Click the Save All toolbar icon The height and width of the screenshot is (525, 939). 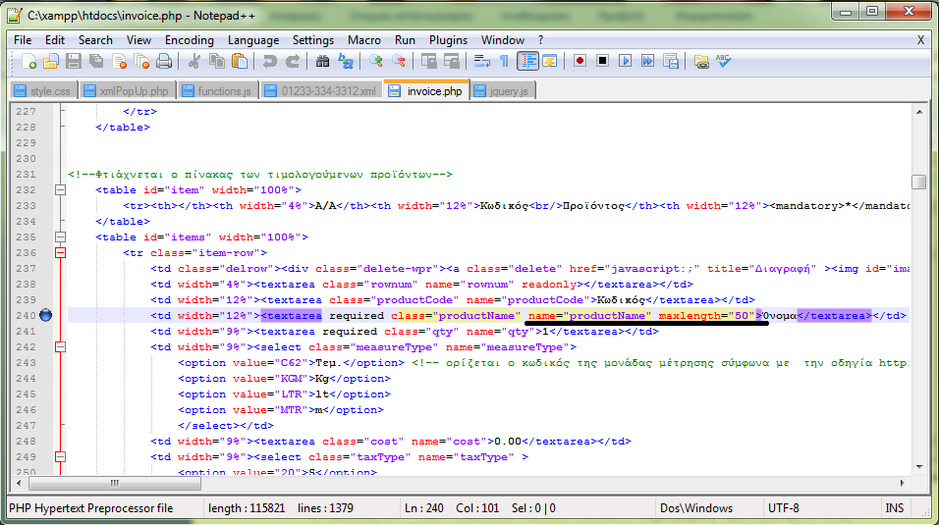[x=96, y=61]
